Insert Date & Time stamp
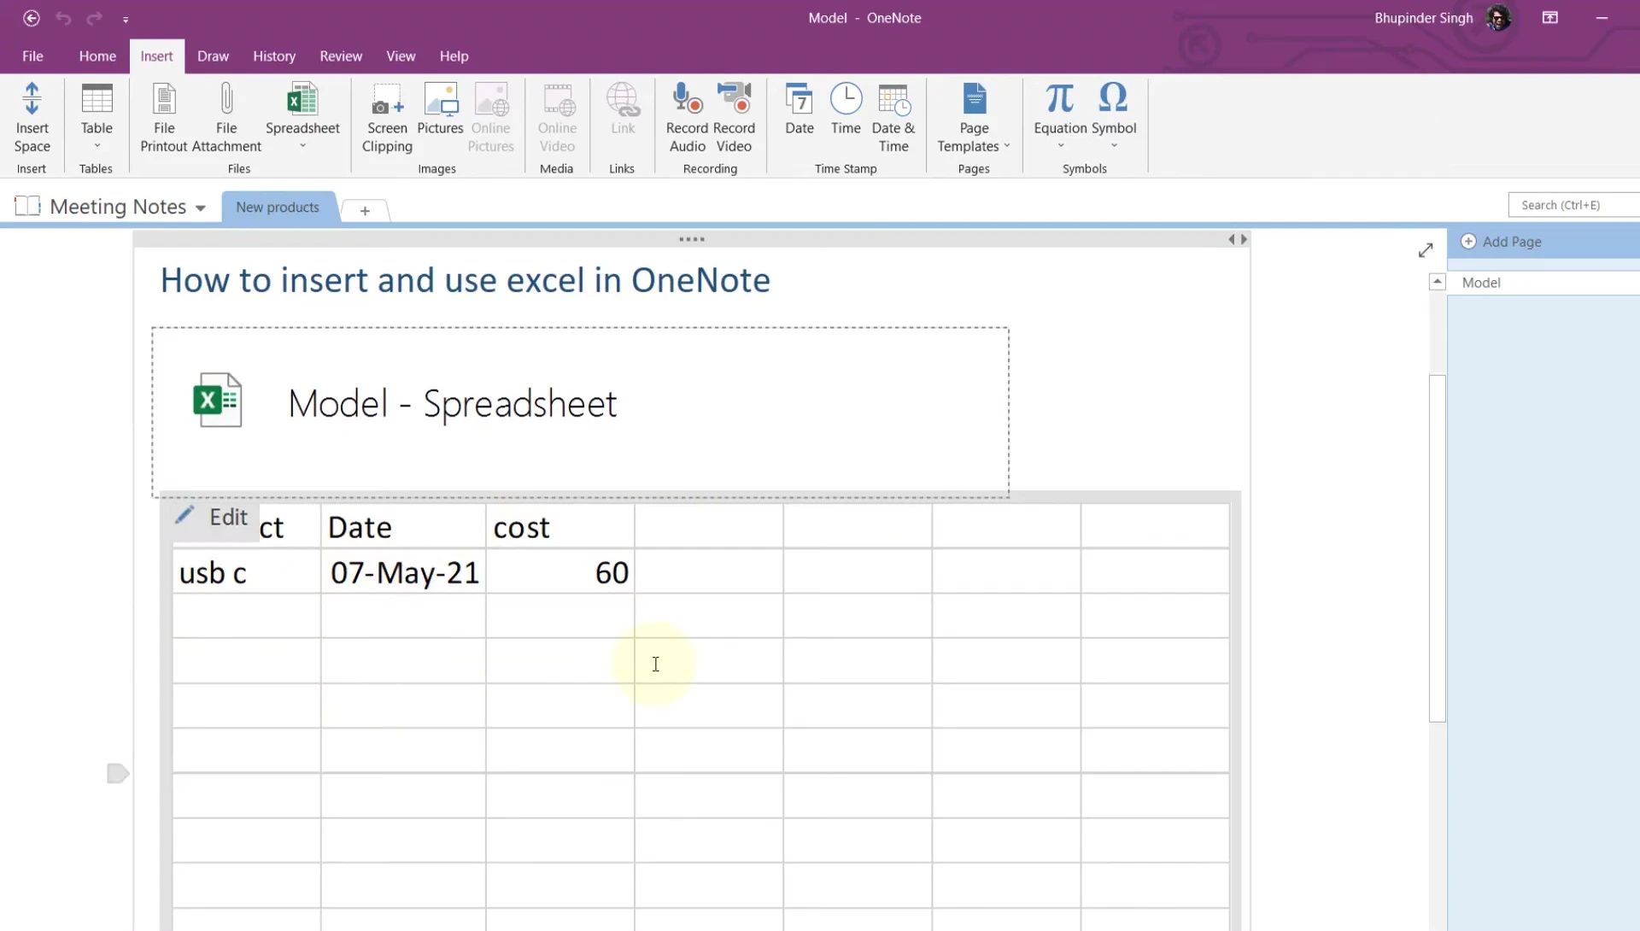The height and width of the screenshot is (931, 1640). 893,118
